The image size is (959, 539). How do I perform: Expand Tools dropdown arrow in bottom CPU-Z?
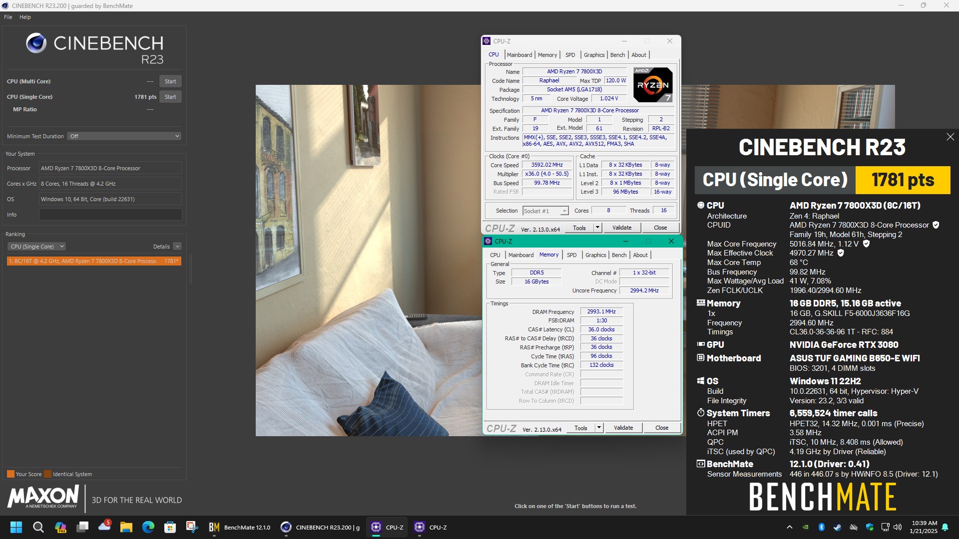599,428
